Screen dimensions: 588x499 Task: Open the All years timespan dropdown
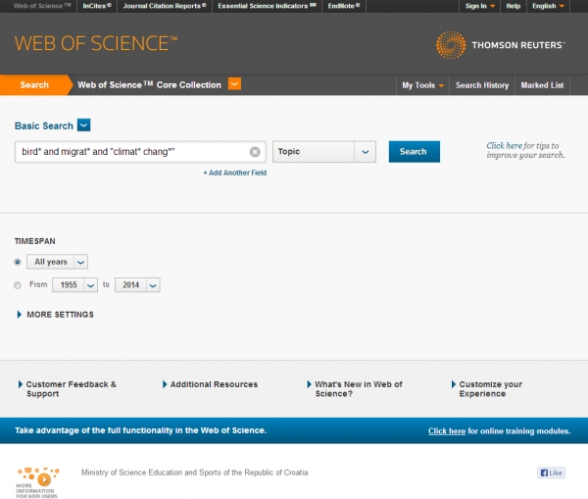[57, 262]
